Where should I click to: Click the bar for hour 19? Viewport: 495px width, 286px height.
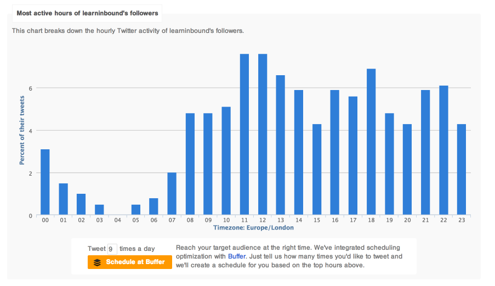click(x=389, y=164)
